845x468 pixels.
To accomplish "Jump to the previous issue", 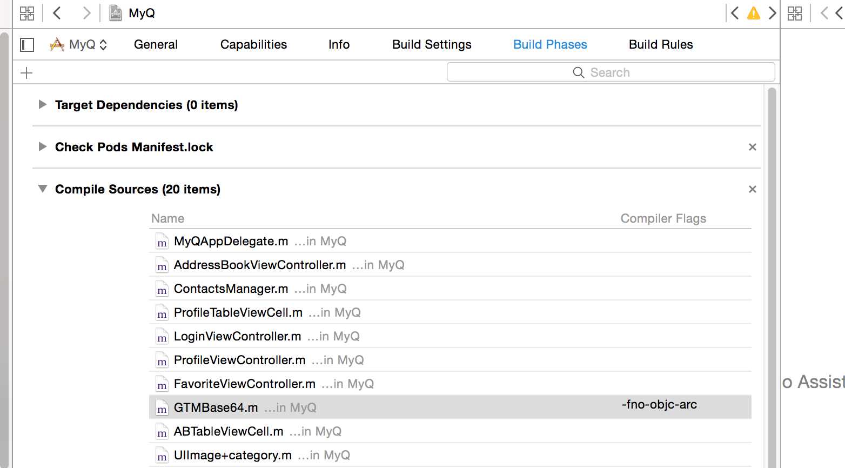I will tap(735, 14).
